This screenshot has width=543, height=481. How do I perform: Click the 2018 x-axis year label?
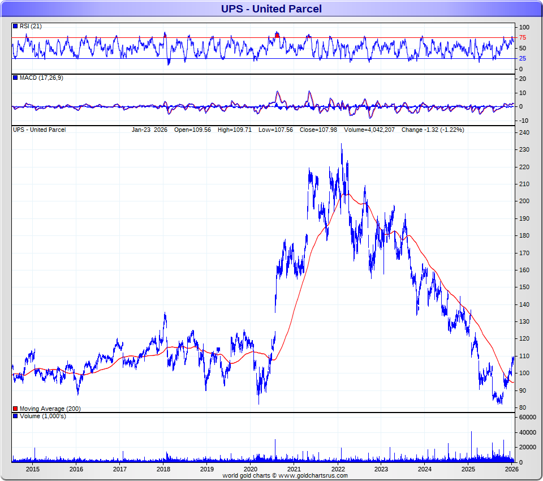pyautogui.click(x=163, y=469)
